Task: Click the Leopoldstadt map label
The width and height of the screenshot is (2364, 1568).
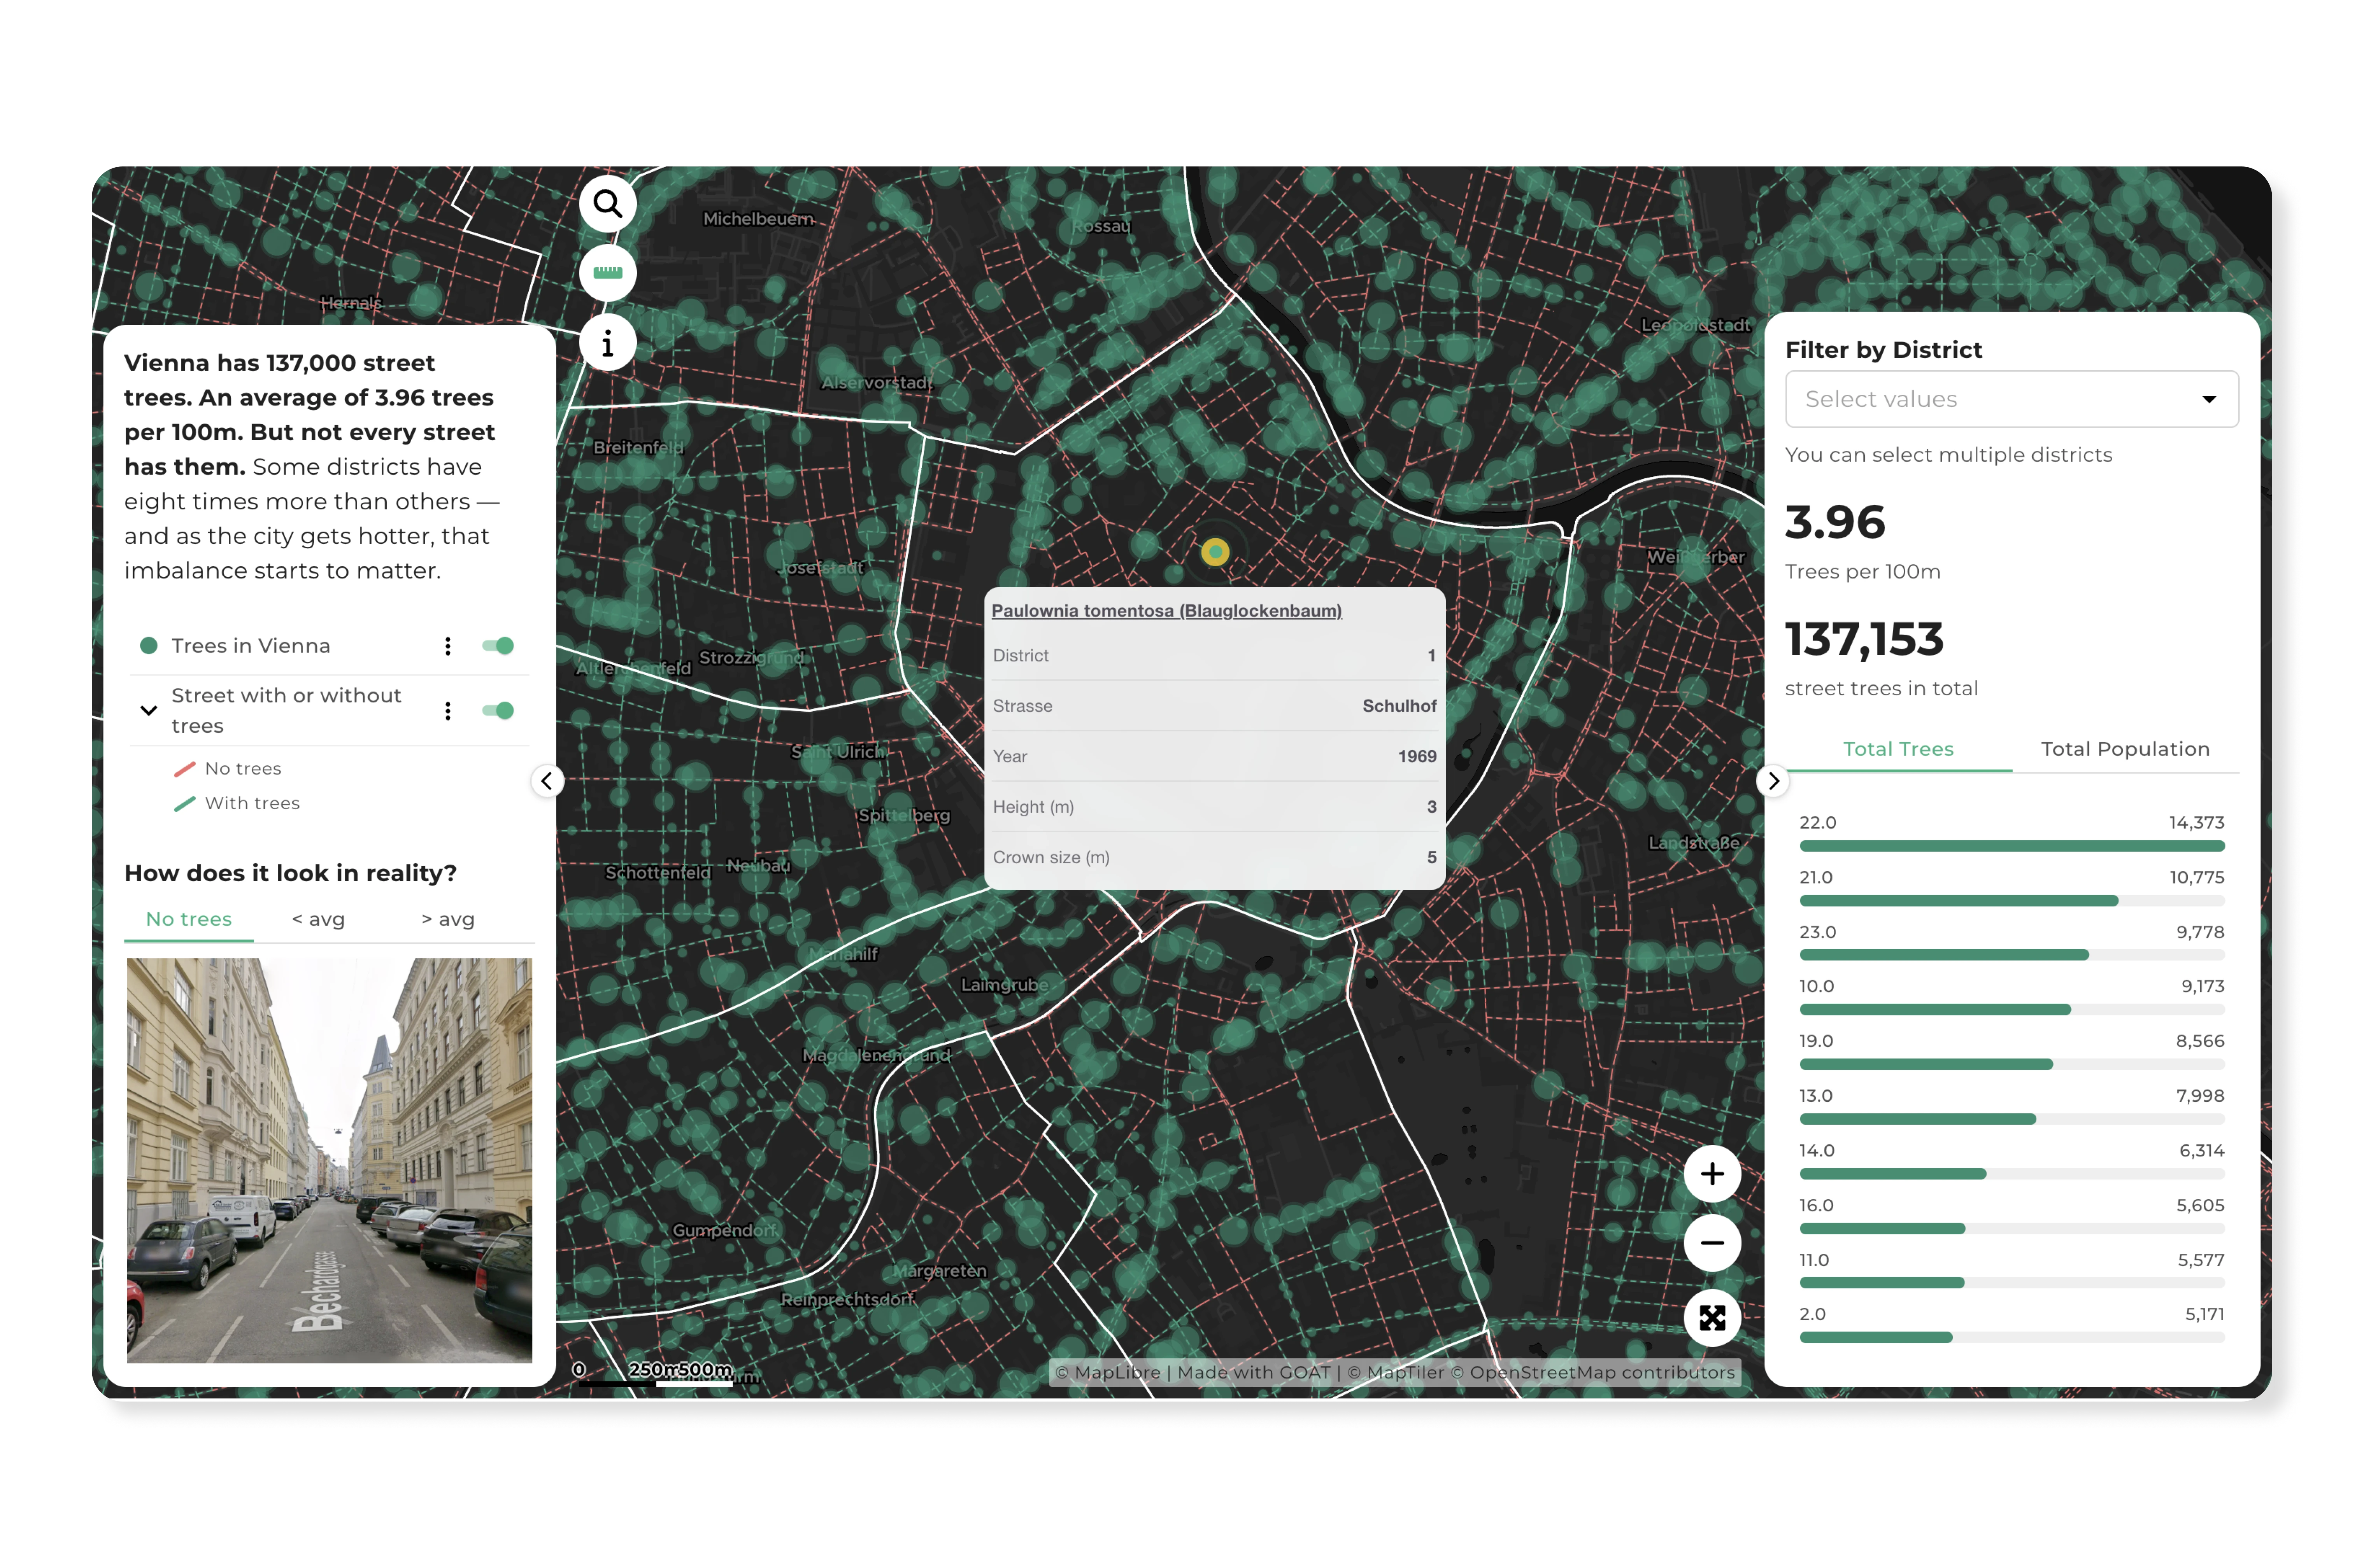Action: tap(1695, 325)
